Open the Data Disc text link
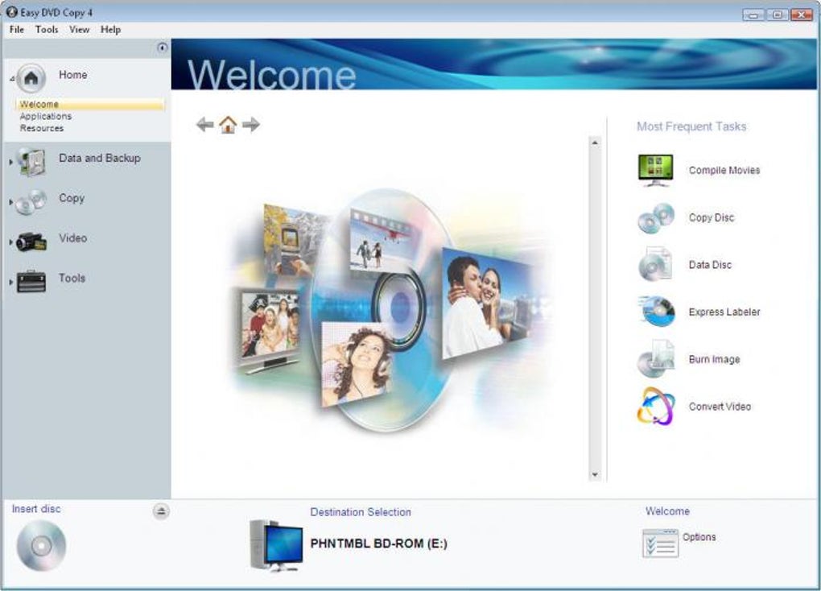Viewport: 821px width, 591px height. [710, 265]
